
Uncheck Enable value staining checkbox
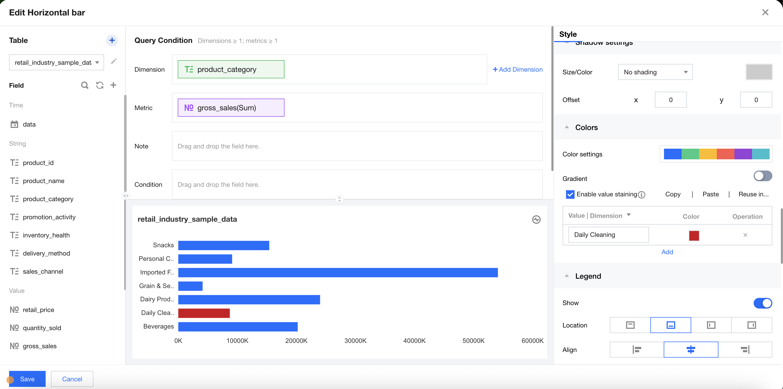coord(570,194)
